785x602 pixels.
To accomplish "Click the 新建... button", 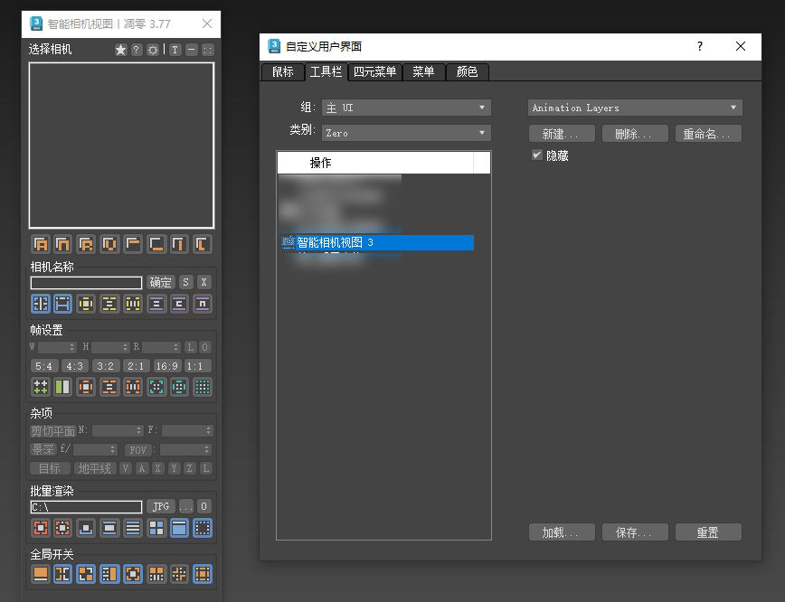I will coord(562,134).
